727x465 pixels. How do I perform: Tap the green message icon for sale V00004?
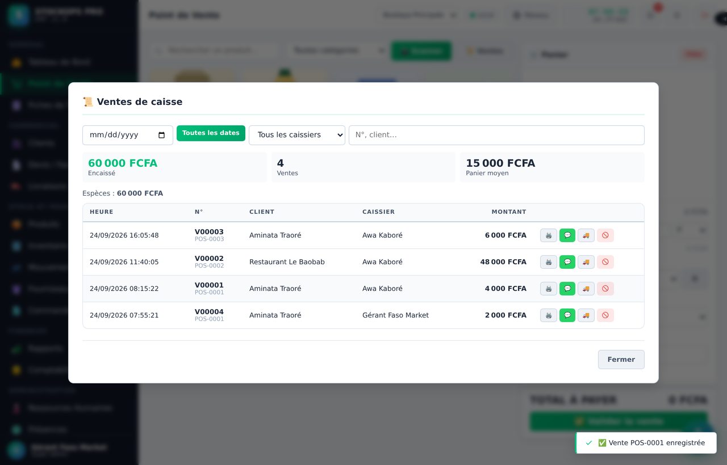click(567, 315)
